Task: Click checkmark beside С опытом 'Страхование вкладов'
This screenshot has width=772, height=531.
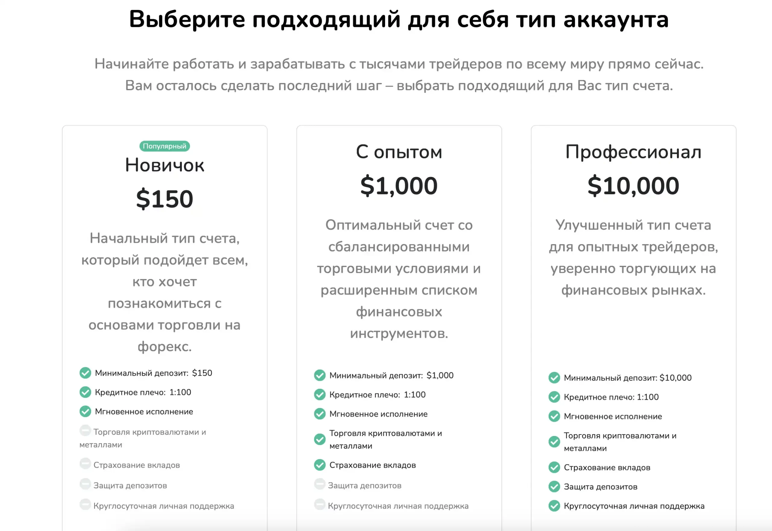Action: [320, 465]
